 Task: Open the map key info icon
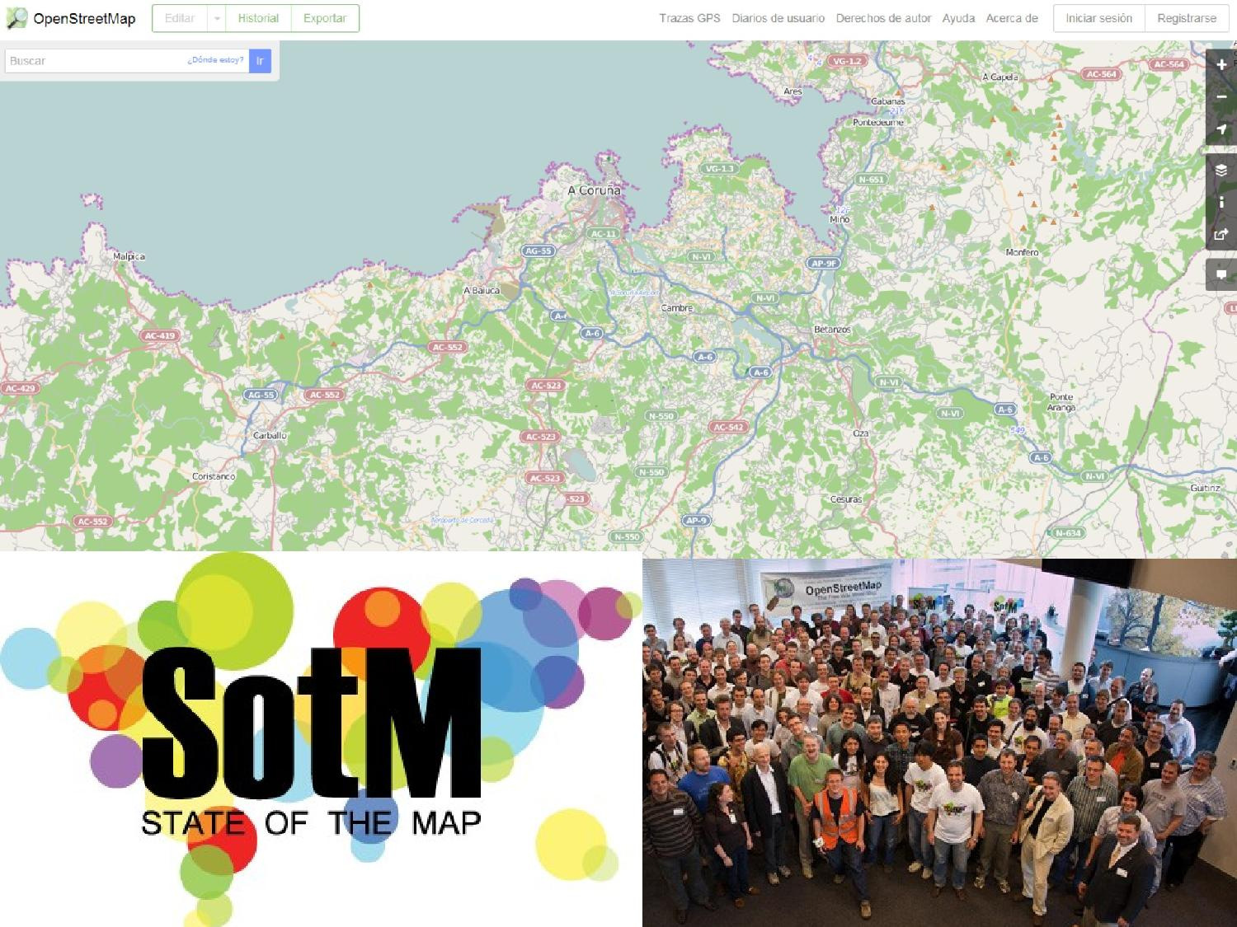tap(1221, 202)
